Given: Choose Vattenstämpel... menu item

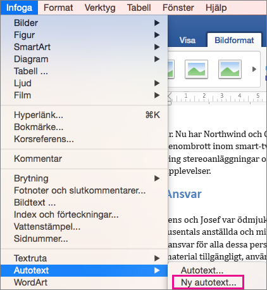Looking at the screenshot, I should (x=84, y=227).
